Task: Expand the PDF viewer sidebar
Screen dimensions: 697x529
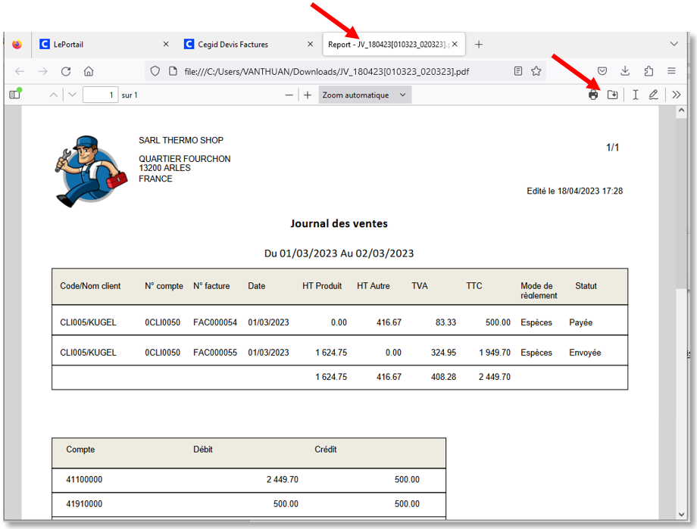Action: click(14, 95)
